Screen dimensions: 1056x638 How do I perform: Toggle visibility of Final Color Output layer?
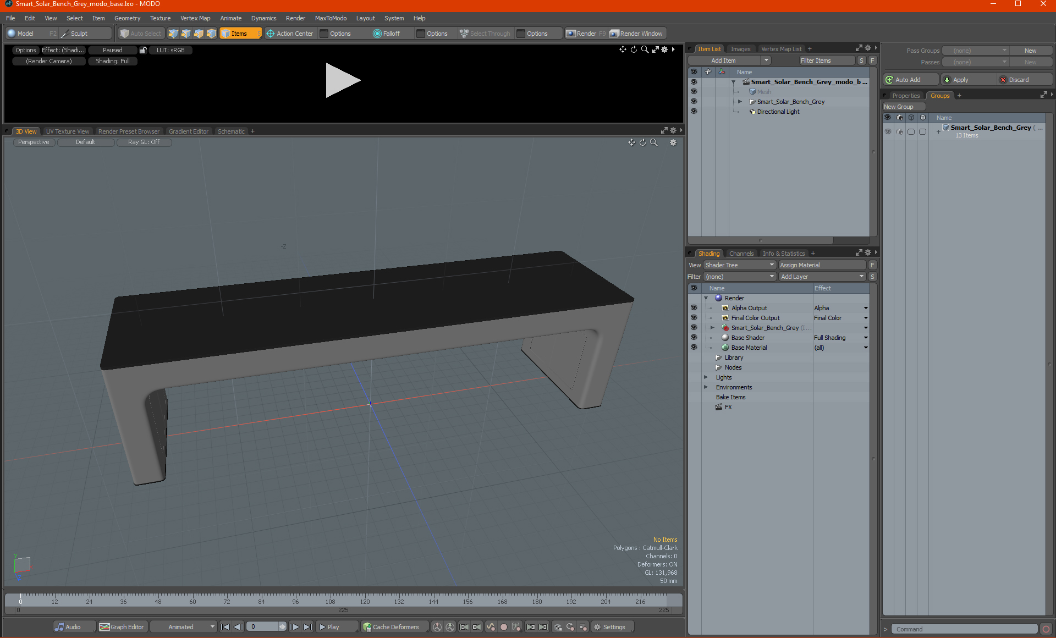click(694, 318)
